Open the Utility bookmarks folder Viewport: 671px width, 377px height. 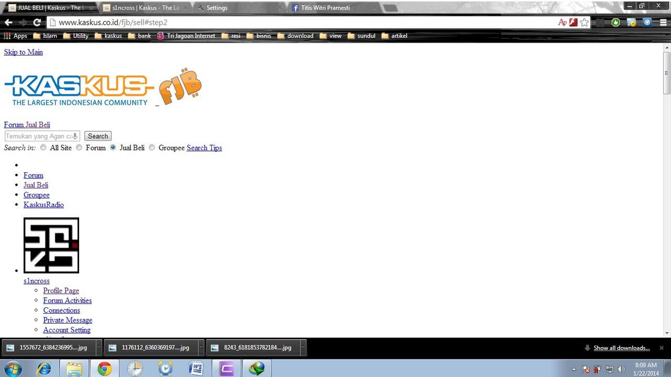point(75,36)
